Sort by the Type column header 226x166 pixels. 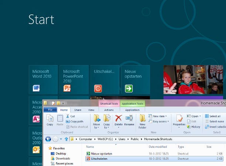coord(181,147)
